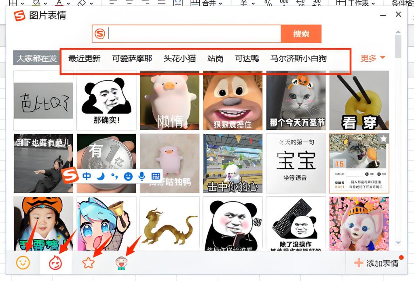Select the flame hot-pictures tab at bottom

56,262
